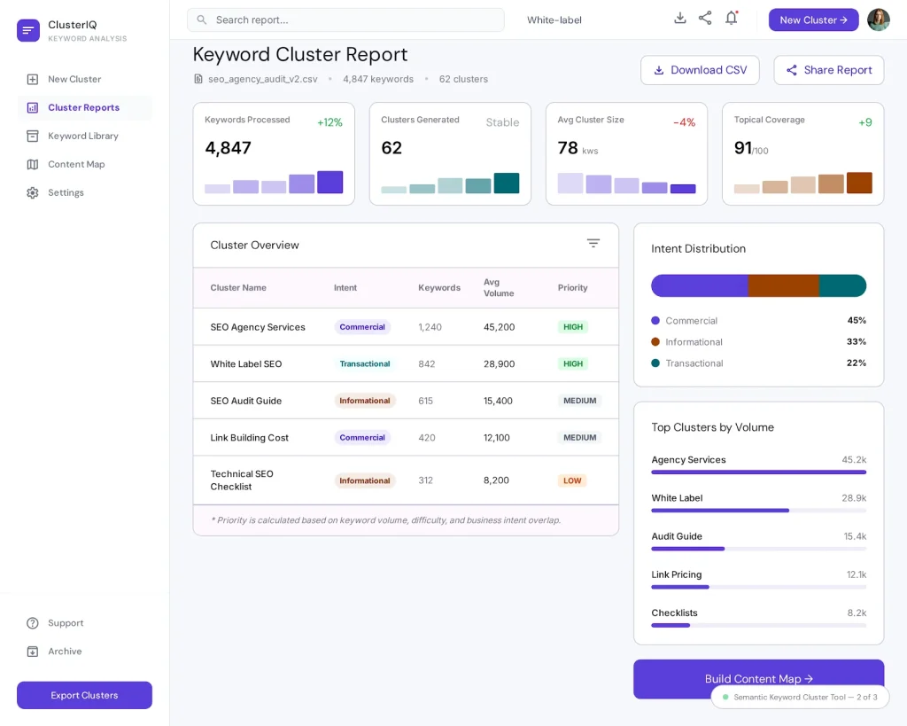Click the LOW priority badge
907x726 pixels.
point(572,480)
